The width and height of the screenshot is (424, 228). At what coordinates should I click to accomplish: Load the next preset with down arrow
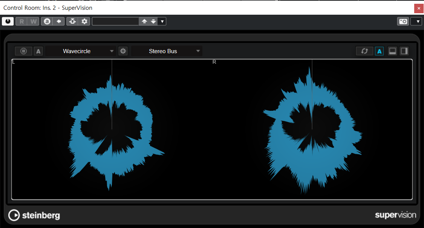coord(153,21)
